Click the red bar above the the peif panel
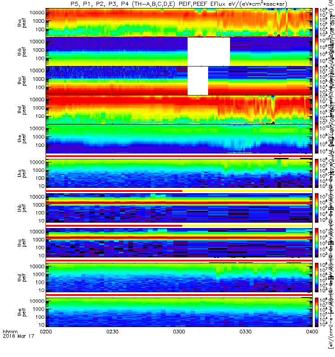This screenshot has height=357, width=335. 179,295
